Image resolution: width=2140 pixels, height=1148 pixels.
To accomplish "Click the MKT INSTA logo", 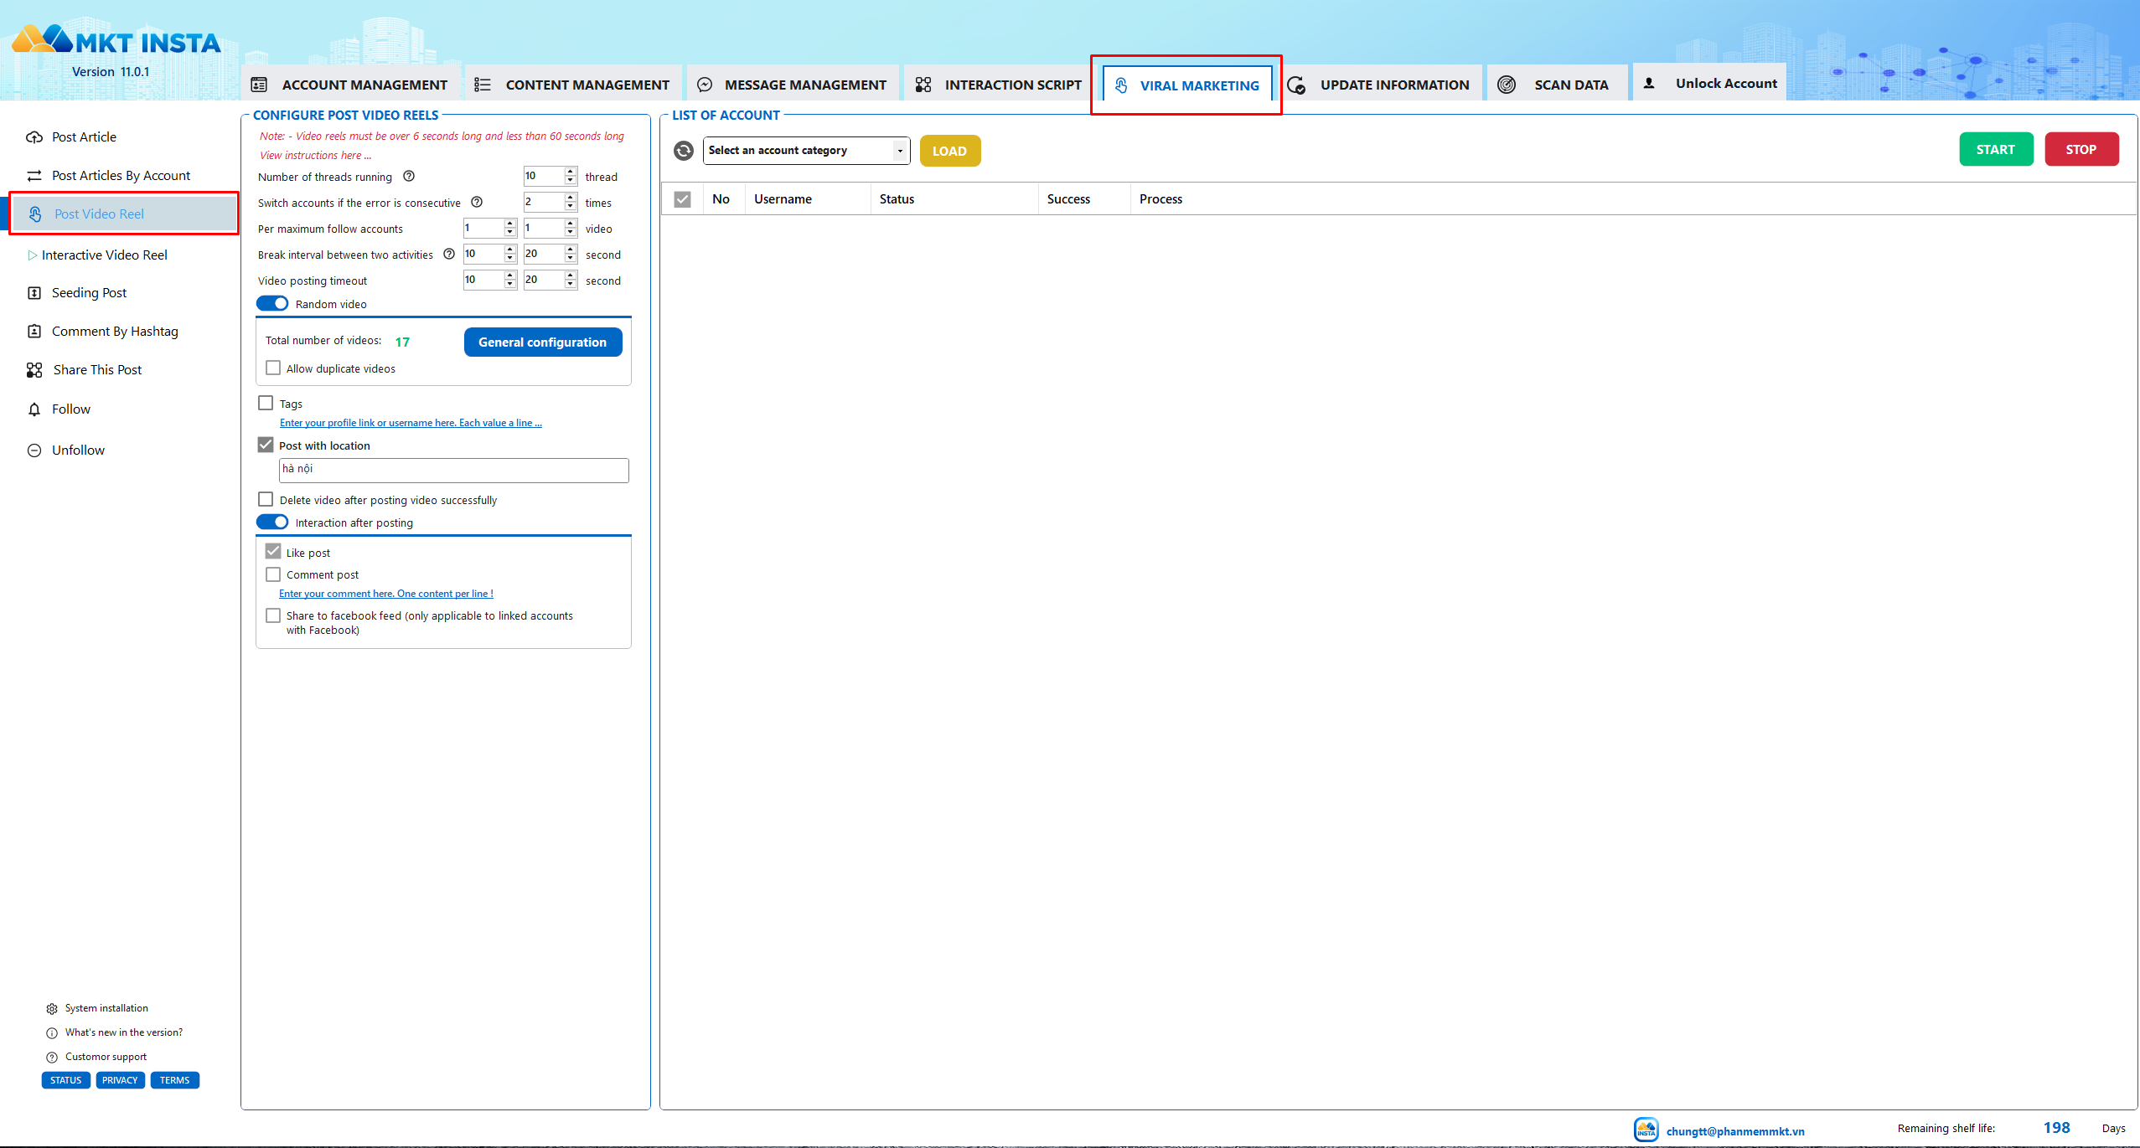I will pyautogui.click(x=116, y=40).
